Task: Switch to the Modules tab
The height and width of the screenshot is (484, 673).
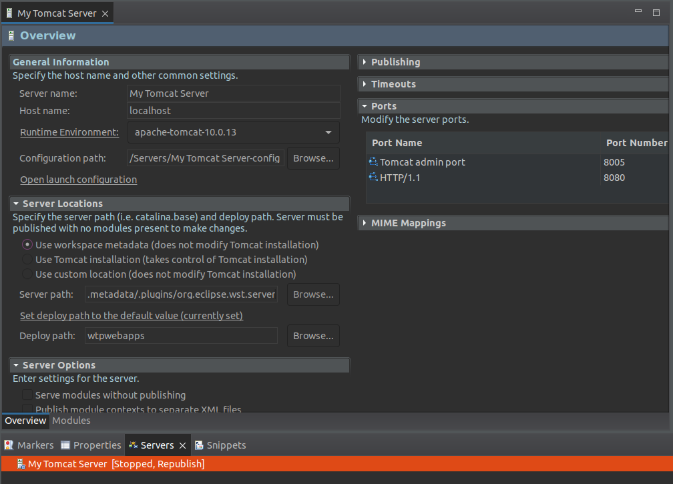Action: (71, 421)
